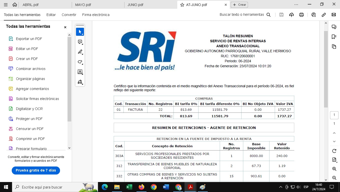Open Excel from the Windows taskbar
The height and width of the screenshot is (192, 340).
point(129,187)
